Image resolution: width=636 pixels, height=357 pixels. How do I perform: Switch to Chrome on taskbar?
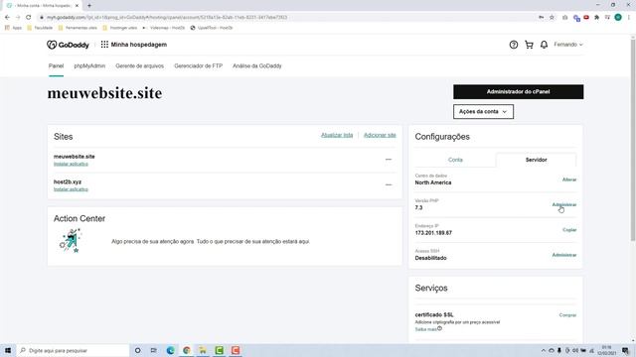[187, 350]
